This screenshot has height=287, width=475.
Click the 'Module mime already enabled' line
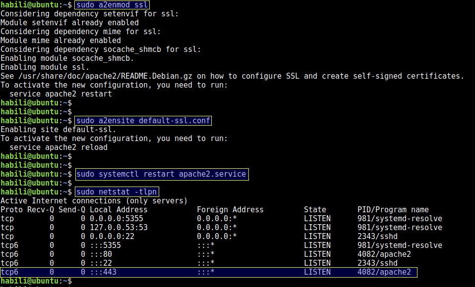coord(60,41)
